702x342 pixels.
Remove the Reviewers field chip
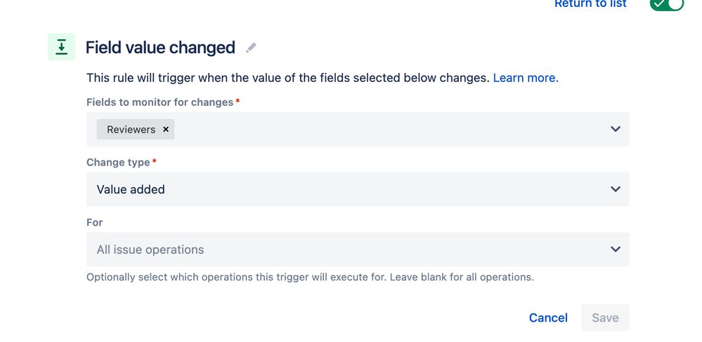click(166, 130)
